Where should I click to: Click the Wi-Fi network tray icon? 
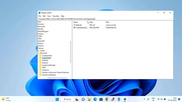[158, 99]
